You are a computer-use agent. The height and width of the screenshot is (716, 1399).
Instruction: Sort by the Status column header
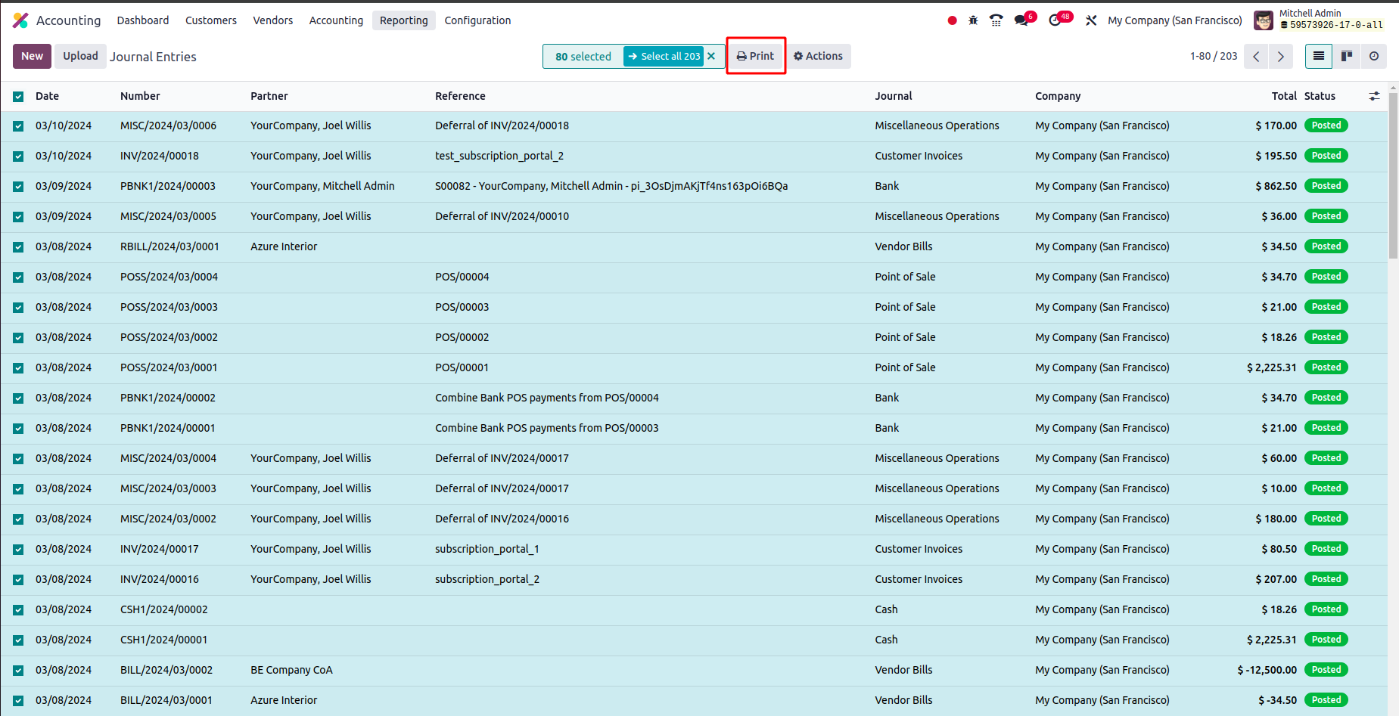tap(1320, 96)
